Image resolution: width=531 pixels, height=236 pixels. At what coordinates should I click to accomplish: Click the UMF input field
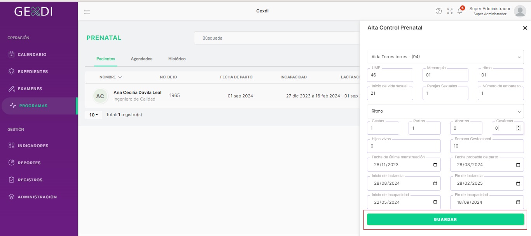pyautogui.click(x=390, y=75)
